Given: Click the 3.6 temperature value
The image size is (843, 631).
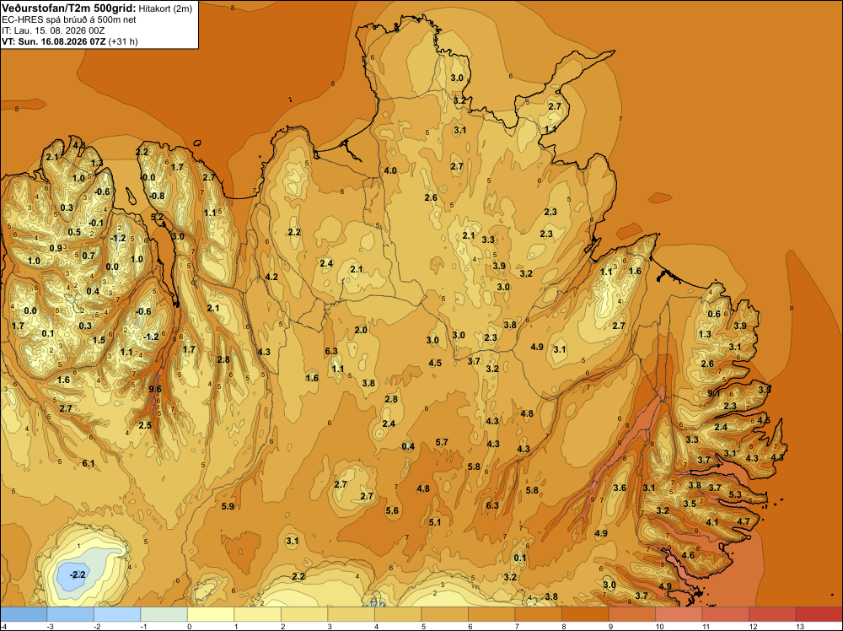Looking at the screenshot, I should coord(620,488).
